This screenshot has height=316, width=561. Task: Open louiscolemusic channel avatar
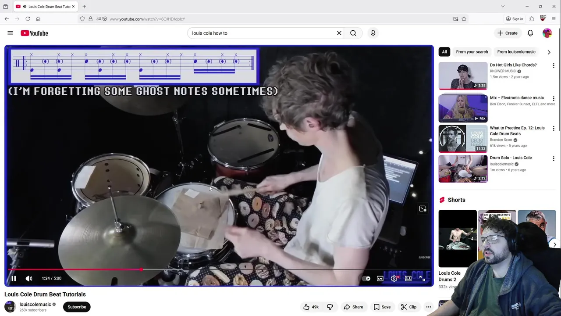point(10,307)
